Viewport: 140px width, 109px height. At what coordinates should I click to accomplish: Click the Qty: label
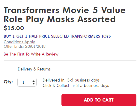point(8,82)
